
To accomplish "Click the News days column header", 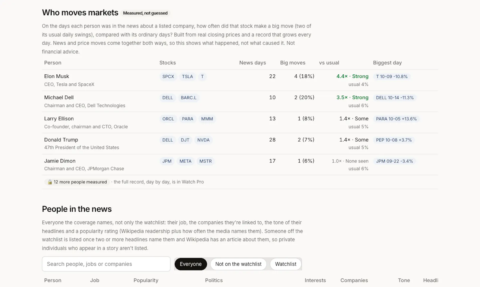I will [x=253, y=63].
